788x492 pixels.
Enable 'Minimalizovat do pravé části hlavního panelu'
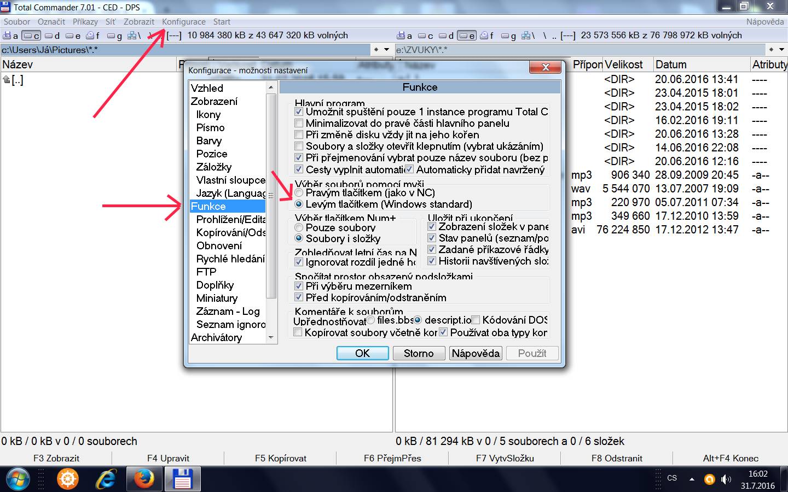coord(299,123)
